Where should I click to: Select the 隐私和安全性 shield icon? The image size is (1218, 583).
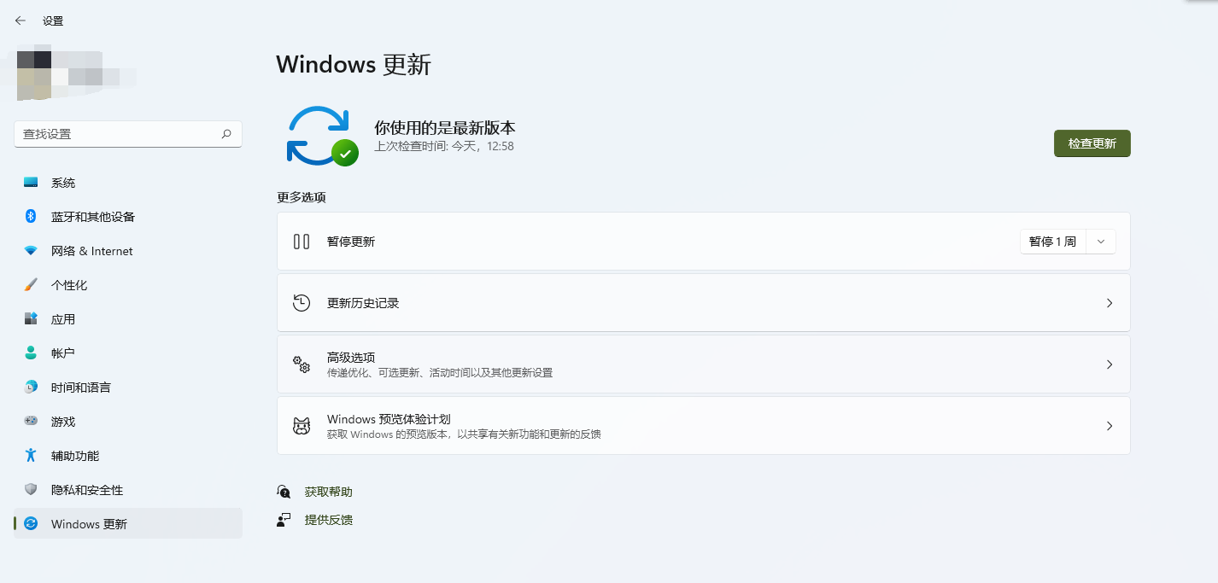32,489
